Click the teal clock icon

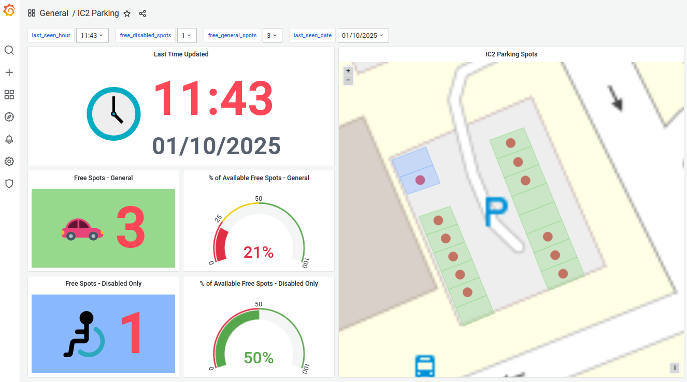click(113, 113)
